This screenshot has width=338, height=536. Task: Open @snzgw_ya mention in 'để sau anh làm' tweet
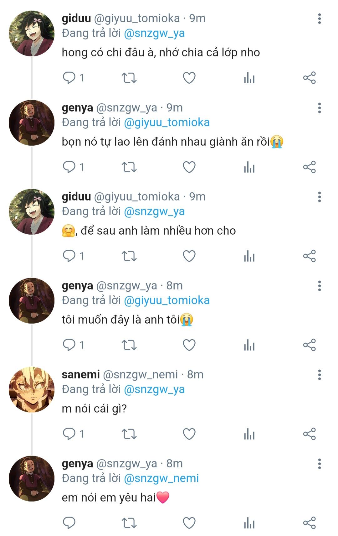154,211
